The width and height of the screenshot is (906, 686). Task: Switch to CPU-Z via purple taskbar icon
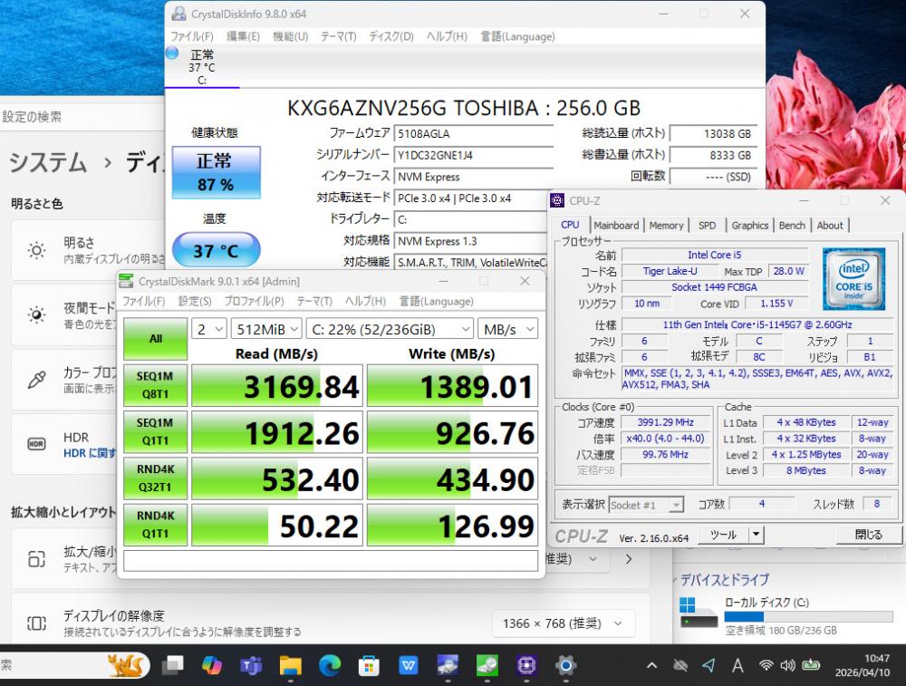click(x=526, y=666)
